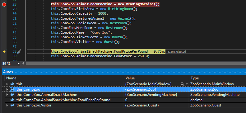
Task: Click the horizontal scrollbar left arrow
Action: (x=23, y=64)
